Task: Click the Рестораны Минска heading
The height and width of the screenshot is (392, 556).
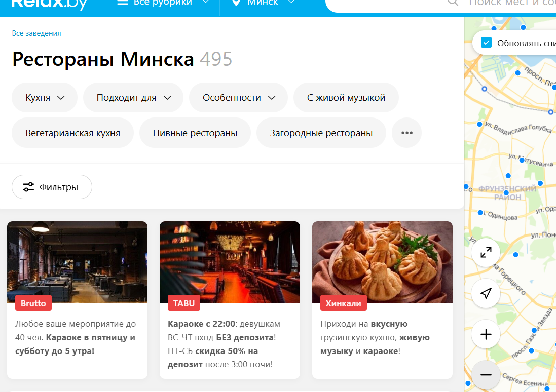Action: (x=103, y=59)
